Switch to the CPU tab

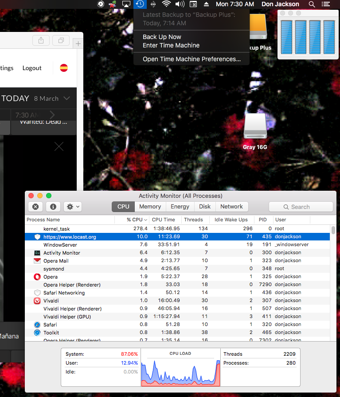tap(123, 207)
